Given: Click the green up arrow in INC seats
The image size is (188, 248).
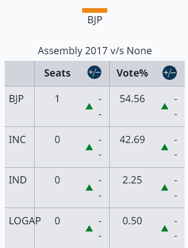Looking at the screenshot, I should [x=89, y=147].
